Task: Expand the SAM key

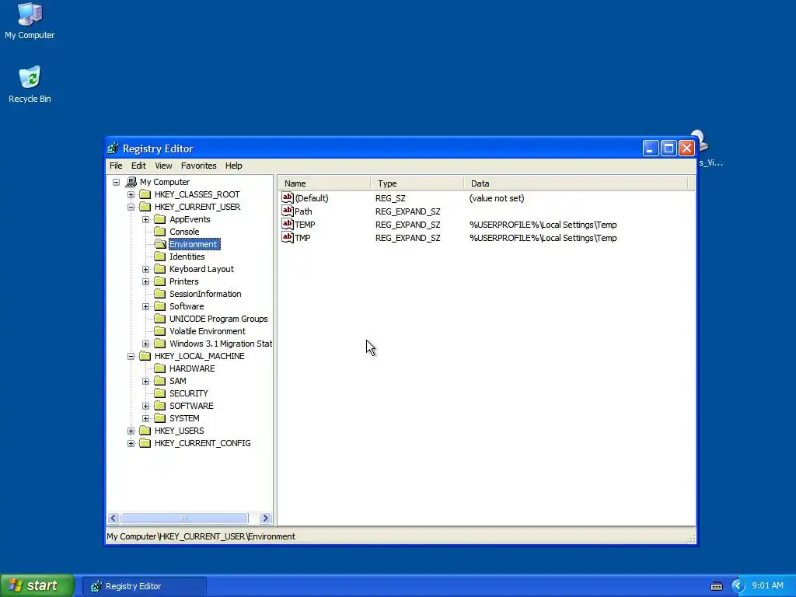Action: click(145, 381)
